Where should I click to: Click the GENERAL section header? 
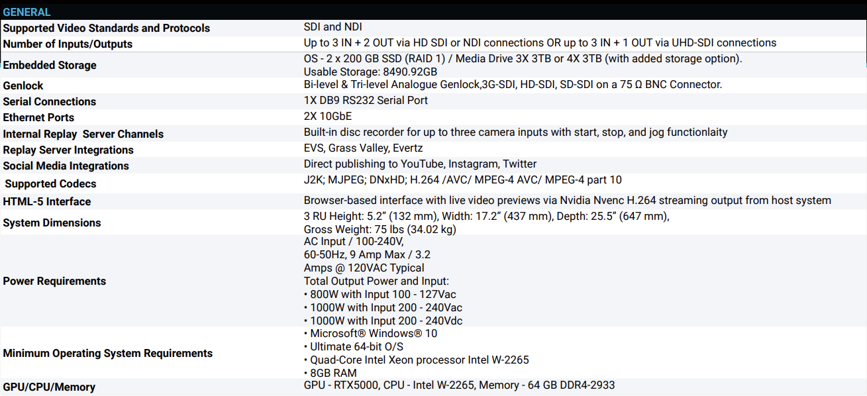tap(27, 12)
